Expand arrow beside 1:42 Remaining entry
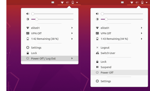This screenshot has height=91, width=150. (72, 39)
